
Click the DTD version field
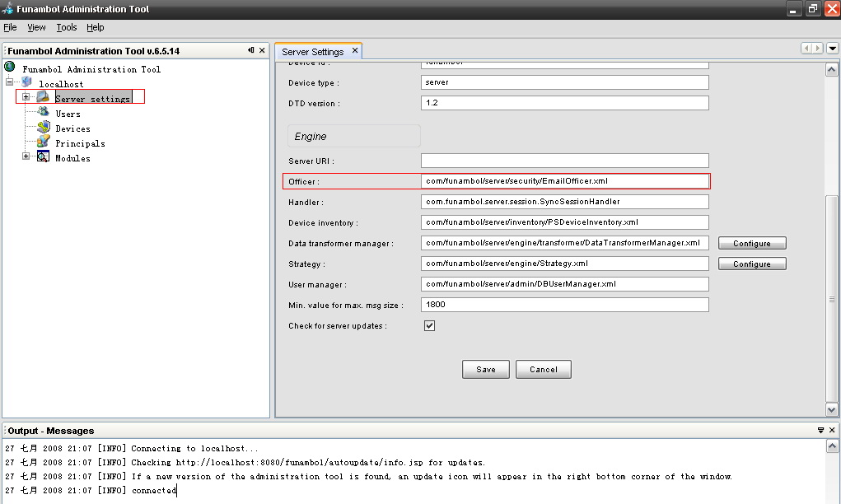(565, 102)
